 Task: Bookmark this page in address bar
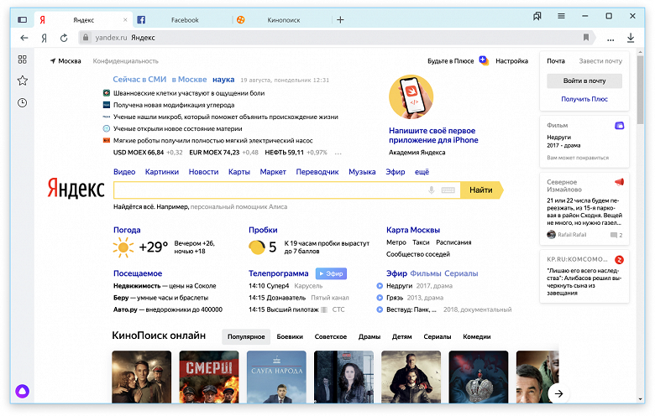pos(586,38)
